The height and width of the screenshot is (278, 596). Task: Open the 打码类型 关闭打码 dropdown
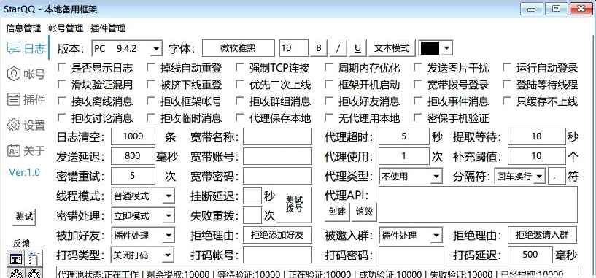[x=143, y=255]
